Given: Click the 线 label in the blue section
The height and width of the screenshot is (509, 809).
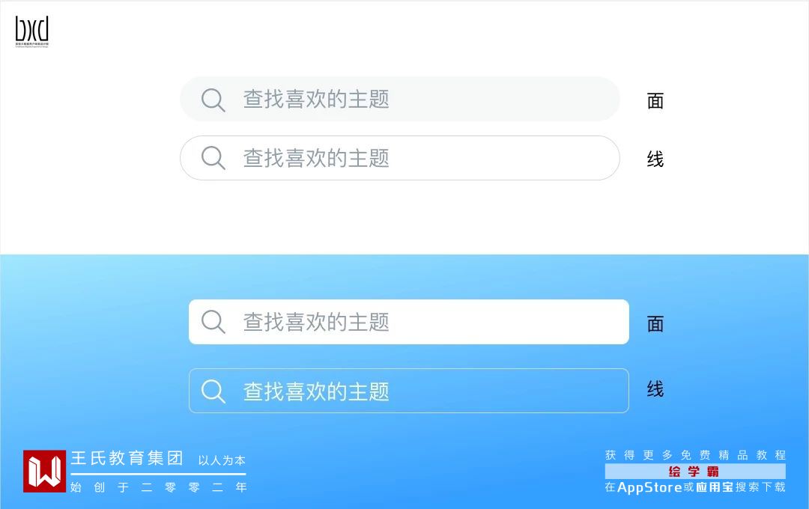Looking at the screenshot, I should (655, 389).
